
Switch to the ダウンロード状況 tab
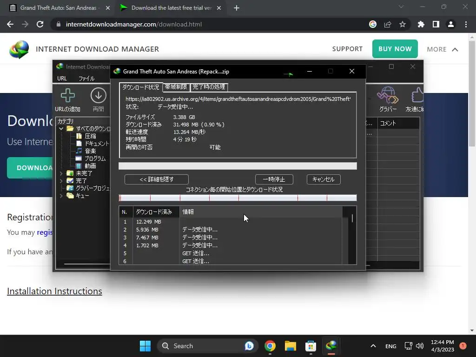[x=141, y=87]
